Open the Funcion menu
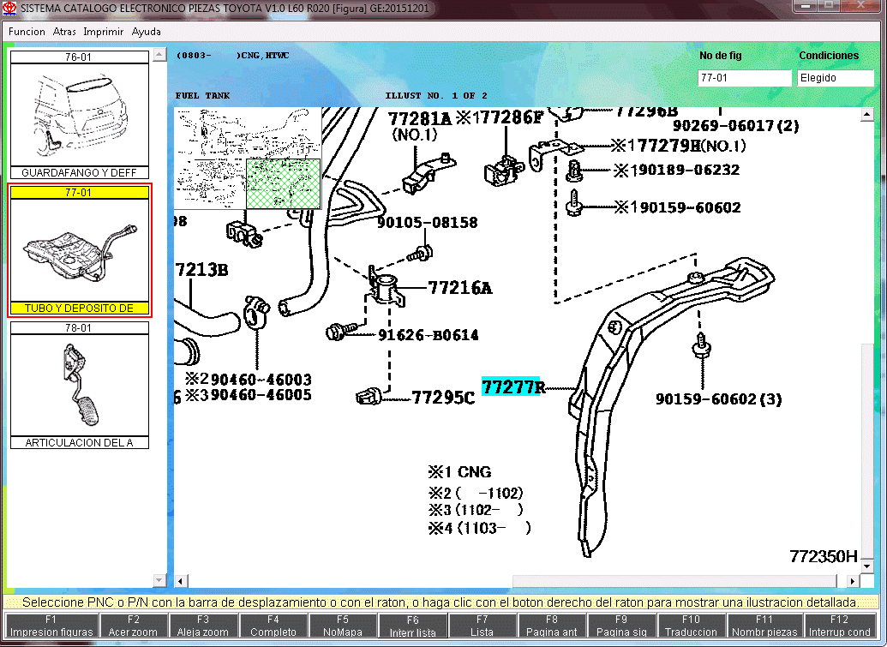The image size is (887, 647). pos(27,32)
